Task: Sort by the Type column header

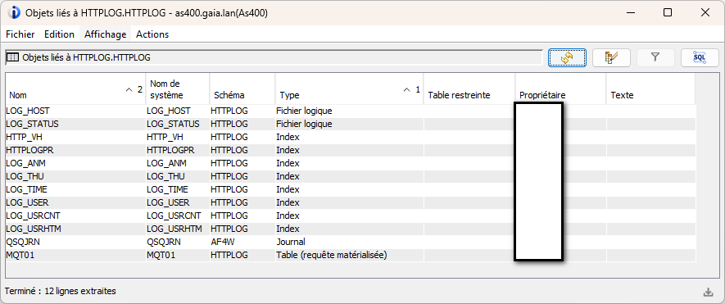Action: (349, 88)
